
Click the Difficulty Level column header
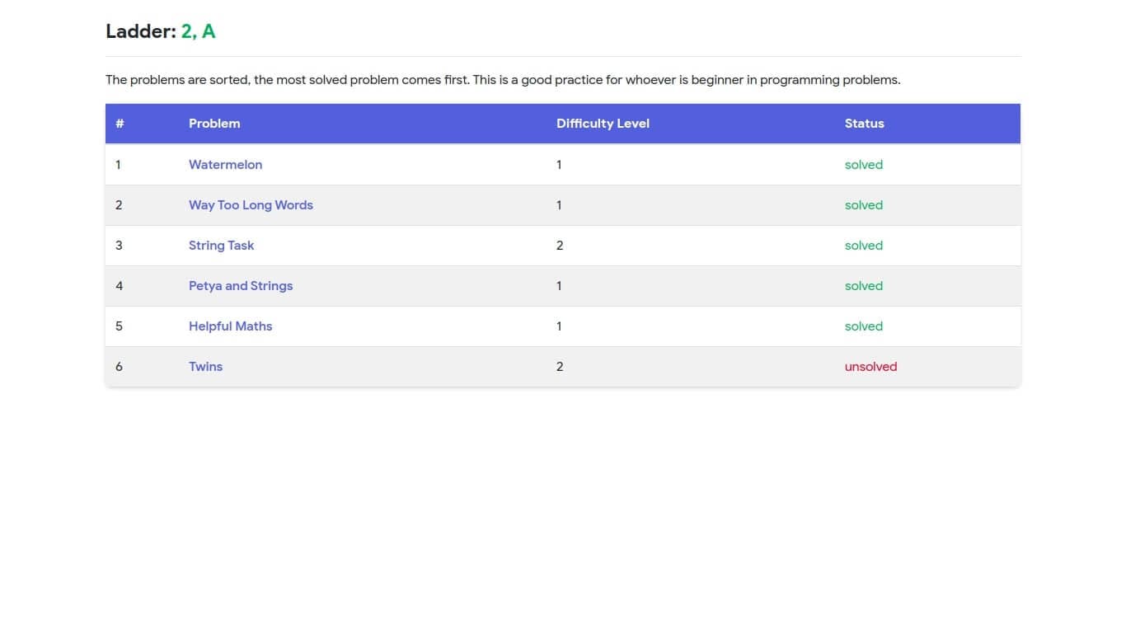coord(603,124)
